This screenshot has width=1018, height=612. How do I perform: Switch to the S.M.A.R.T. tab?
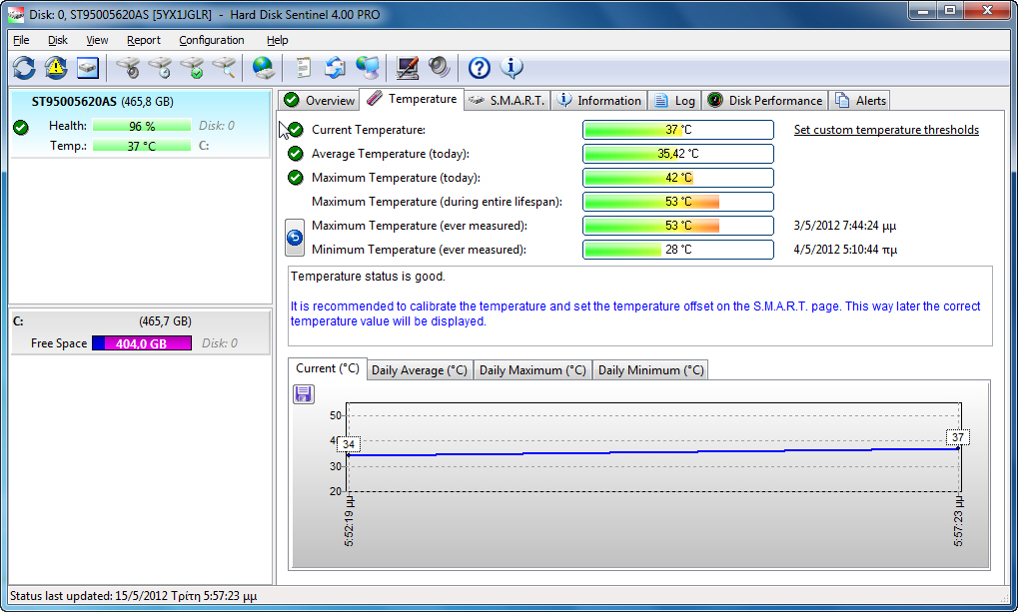pyautogui.click(x=508, y=101)
